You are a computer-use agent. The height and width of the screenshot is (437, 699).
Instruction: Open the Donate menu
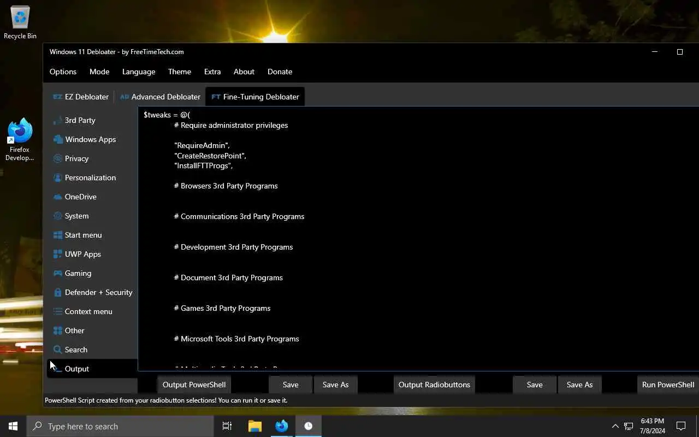(280, 72)
